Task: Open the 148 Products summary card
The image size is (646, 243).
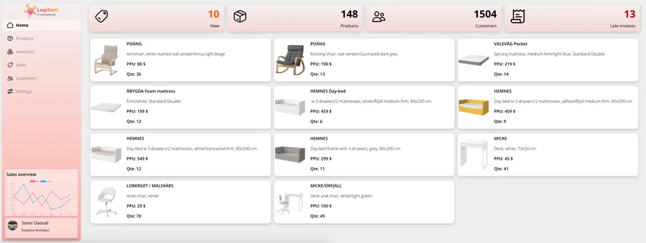Action: click(x=295, y=17)
